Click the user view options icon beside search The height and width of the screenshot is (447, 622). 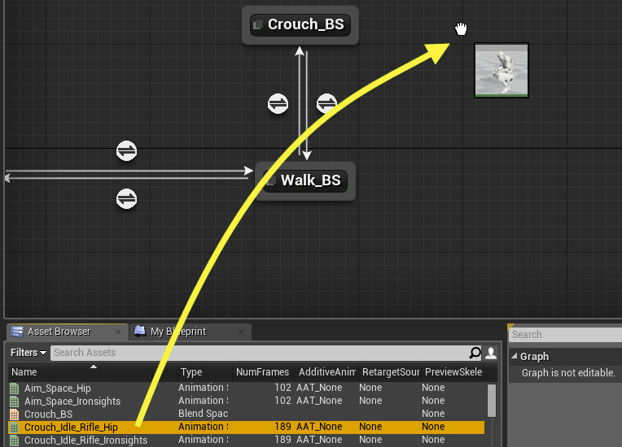click(x=491, y=353)
